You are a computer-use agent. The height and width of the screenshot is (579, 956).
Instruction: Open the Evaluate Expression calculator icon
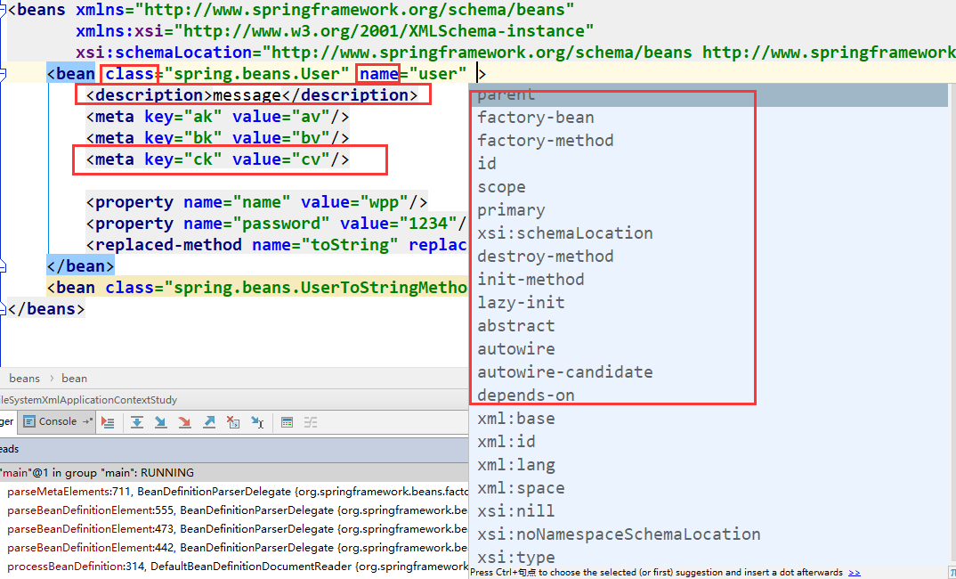coord(287,422)
